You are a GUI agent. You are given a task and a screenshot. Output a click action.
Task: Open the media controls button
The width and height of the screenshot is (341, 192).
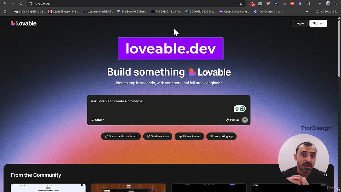pyautogui.click(x=320, y=3)
